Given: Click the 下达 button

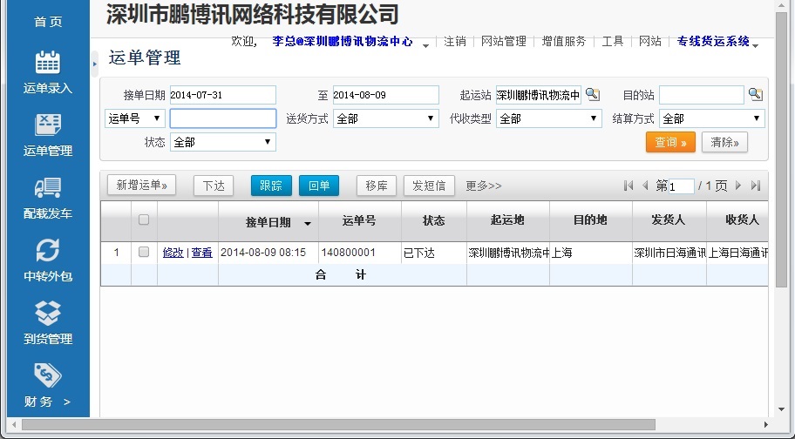Looking at the screenshot, I should 214,186.
